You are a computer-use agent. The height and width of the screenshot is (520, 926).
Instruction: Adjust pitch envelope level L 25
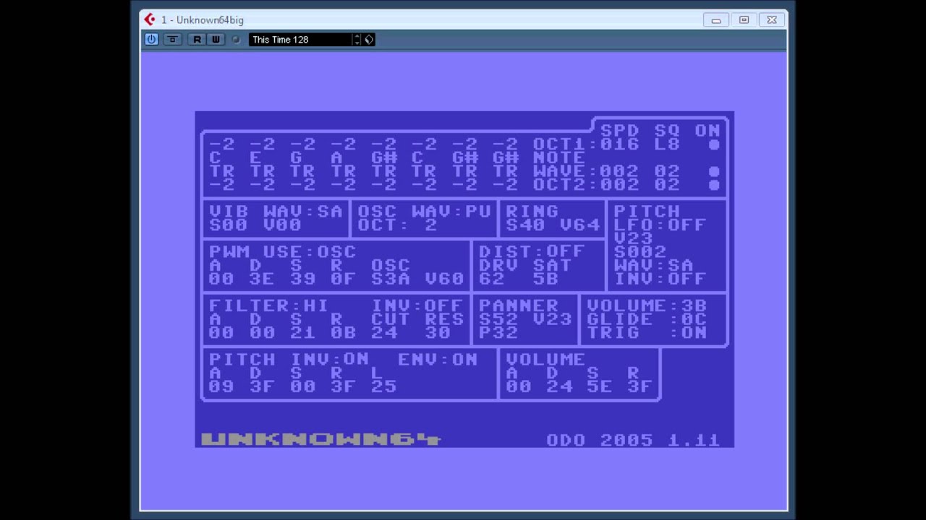(x=383, y=386)
